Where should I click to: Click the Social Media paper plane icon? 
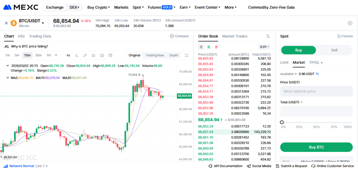[249, 166]
